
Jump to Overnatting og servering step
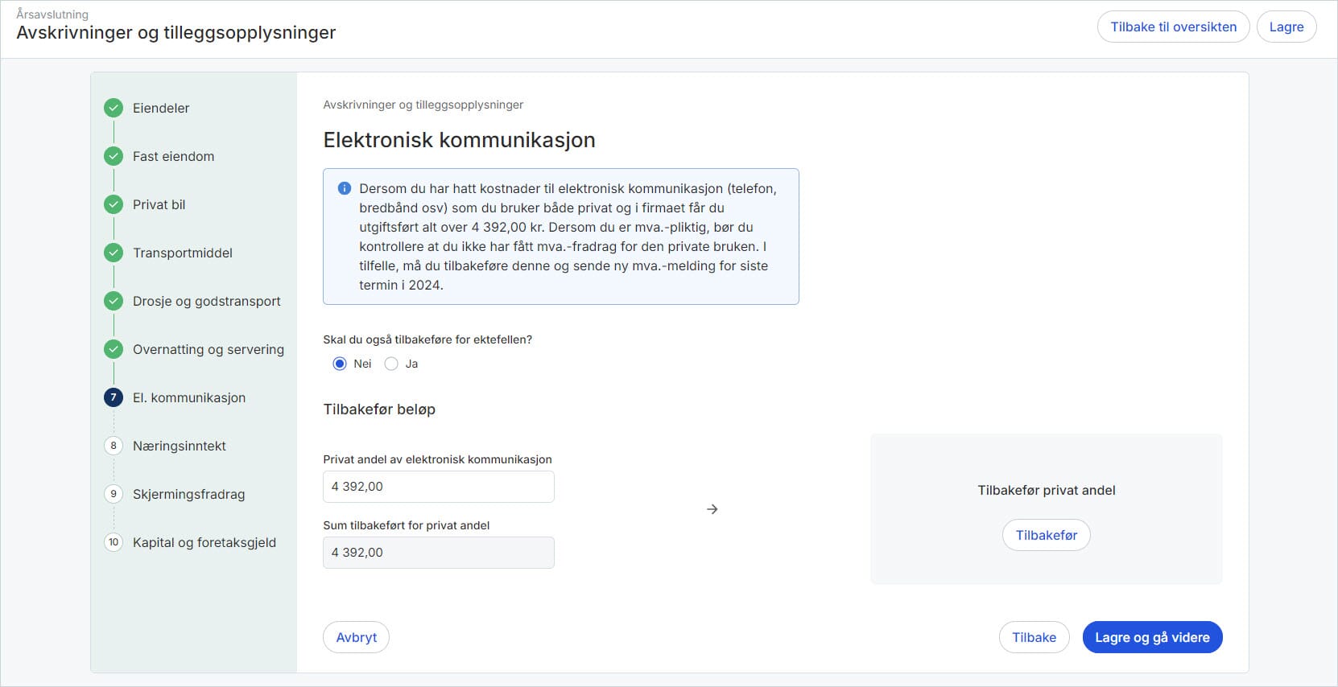[x=208, y=349]
